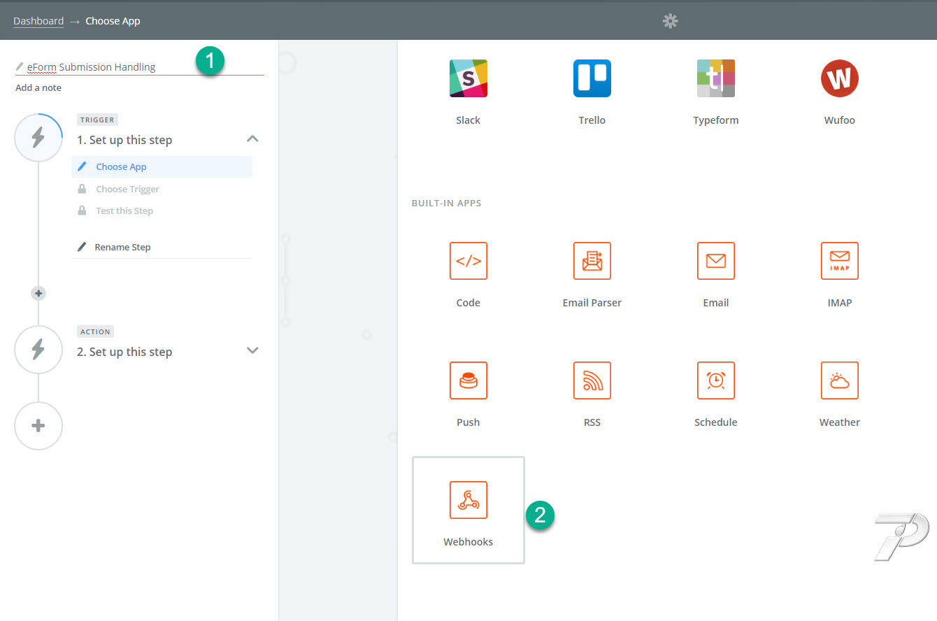Image resolution: width=937 pixels, height=621 pixels.
Task: Click the 'Slack' label text
Action: 468,120
